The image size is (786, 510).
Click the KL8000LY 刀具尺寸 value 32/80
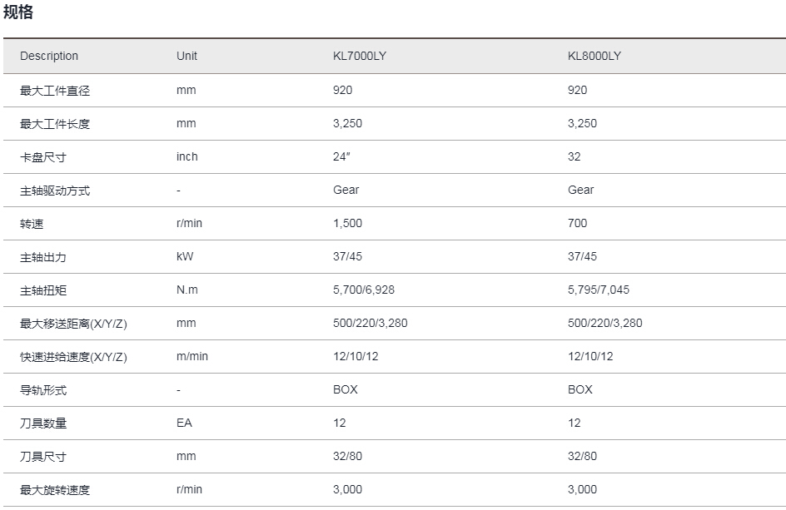(x=582, y=456)
